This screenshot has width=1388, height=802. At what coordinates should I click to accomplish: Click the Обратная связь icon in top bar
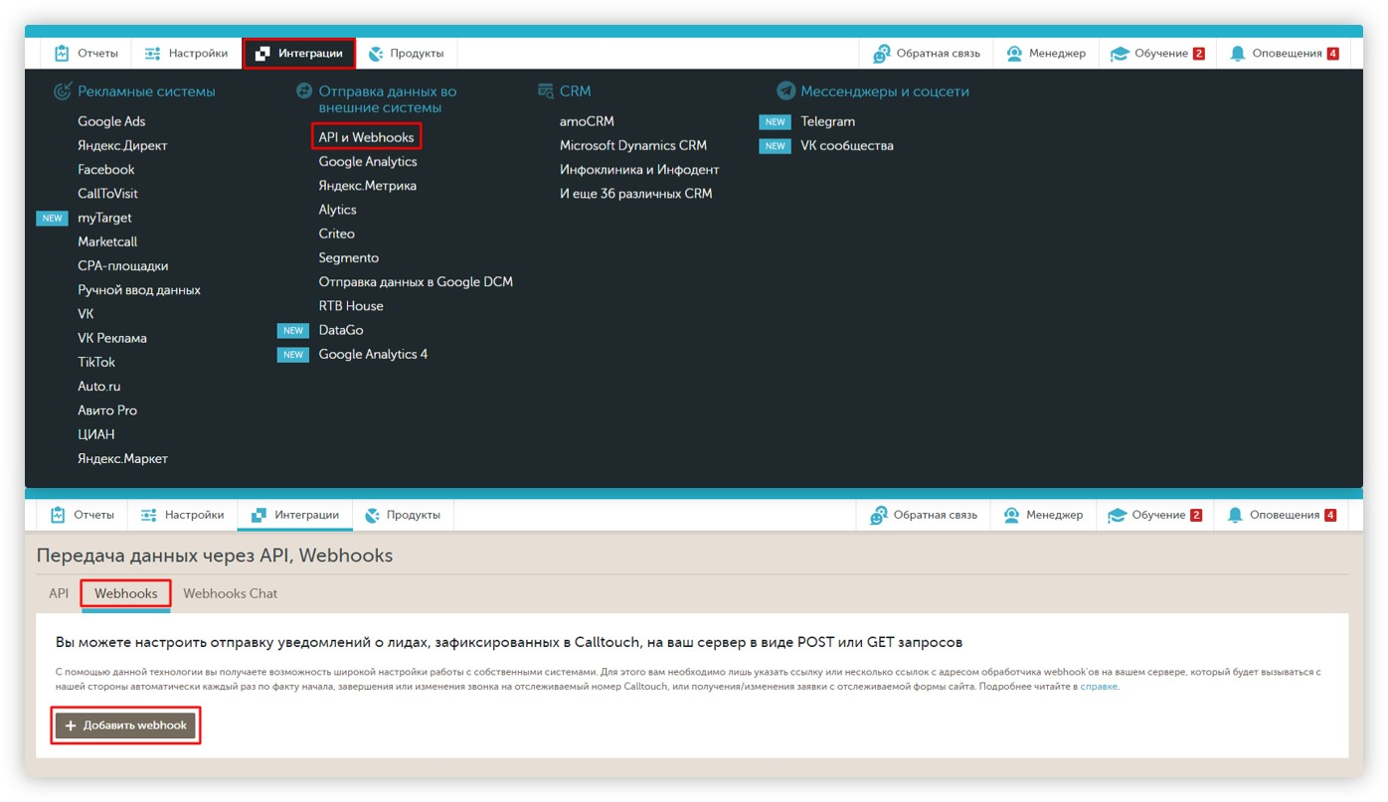882,54
